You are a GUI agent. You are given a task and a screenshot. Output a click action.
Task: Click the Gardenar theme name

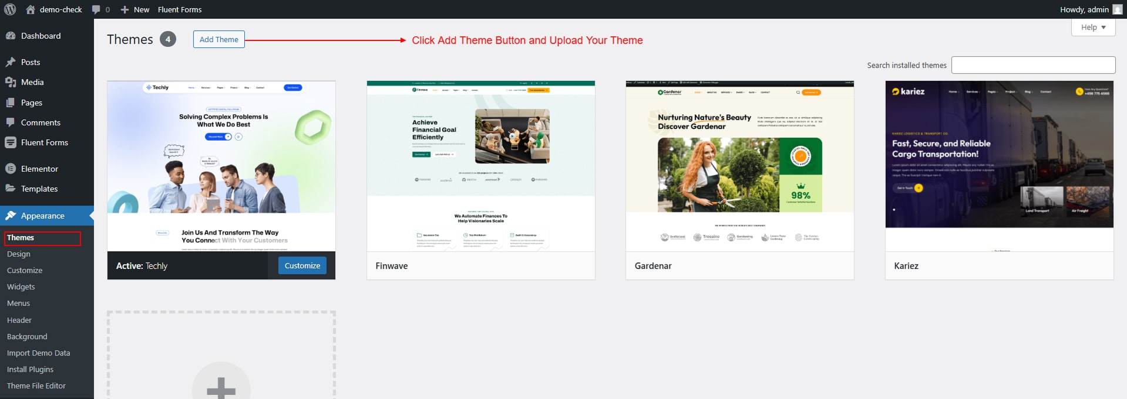click(x=653, y=266)
